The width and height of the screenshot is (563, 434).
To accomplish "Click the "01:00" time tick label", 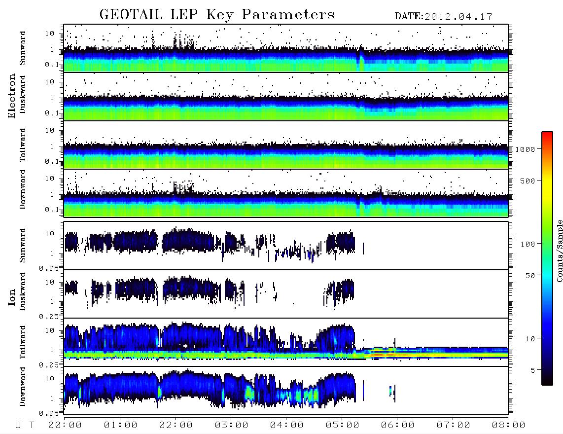I will [x=121, y=426].
